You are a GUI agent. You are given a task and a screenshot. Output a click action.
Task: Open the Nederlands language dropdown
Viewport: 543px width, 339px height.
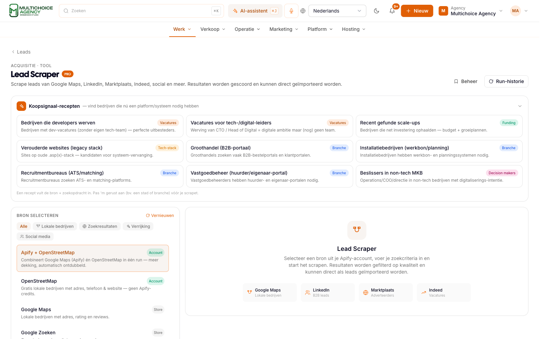(x=337, y=11)
